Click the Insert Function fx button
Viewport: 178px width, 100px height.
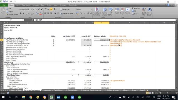click(x=32, y=20)
